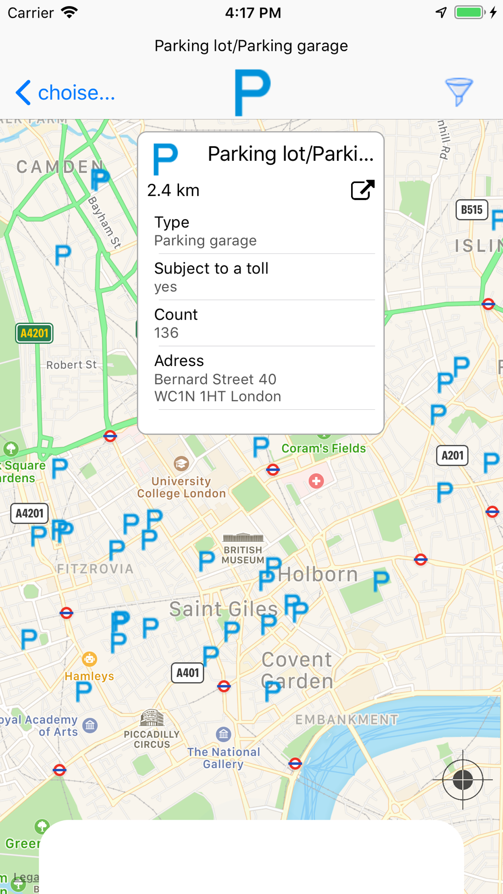
Task: Select parking marker below A201 sign
Action: (445, 492)
